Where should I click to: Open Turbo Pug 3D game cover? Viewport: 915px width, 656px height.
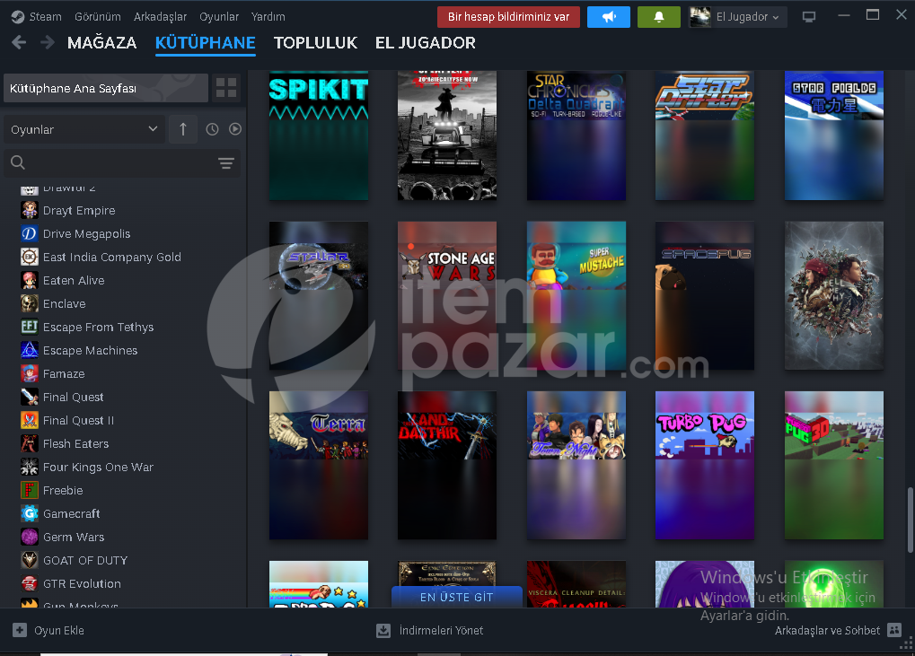coord(834,465)
